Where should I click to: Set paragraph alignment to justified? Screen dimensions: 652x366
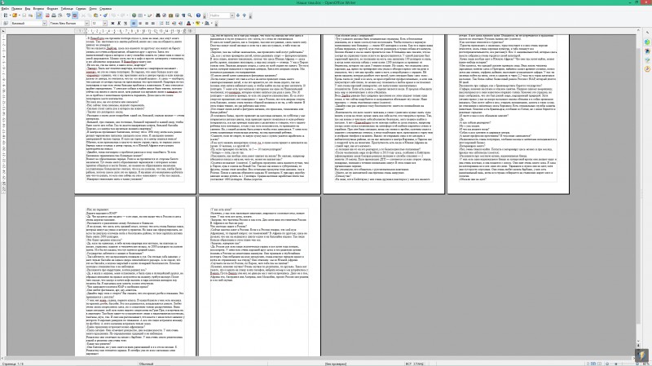click(153, 24)
